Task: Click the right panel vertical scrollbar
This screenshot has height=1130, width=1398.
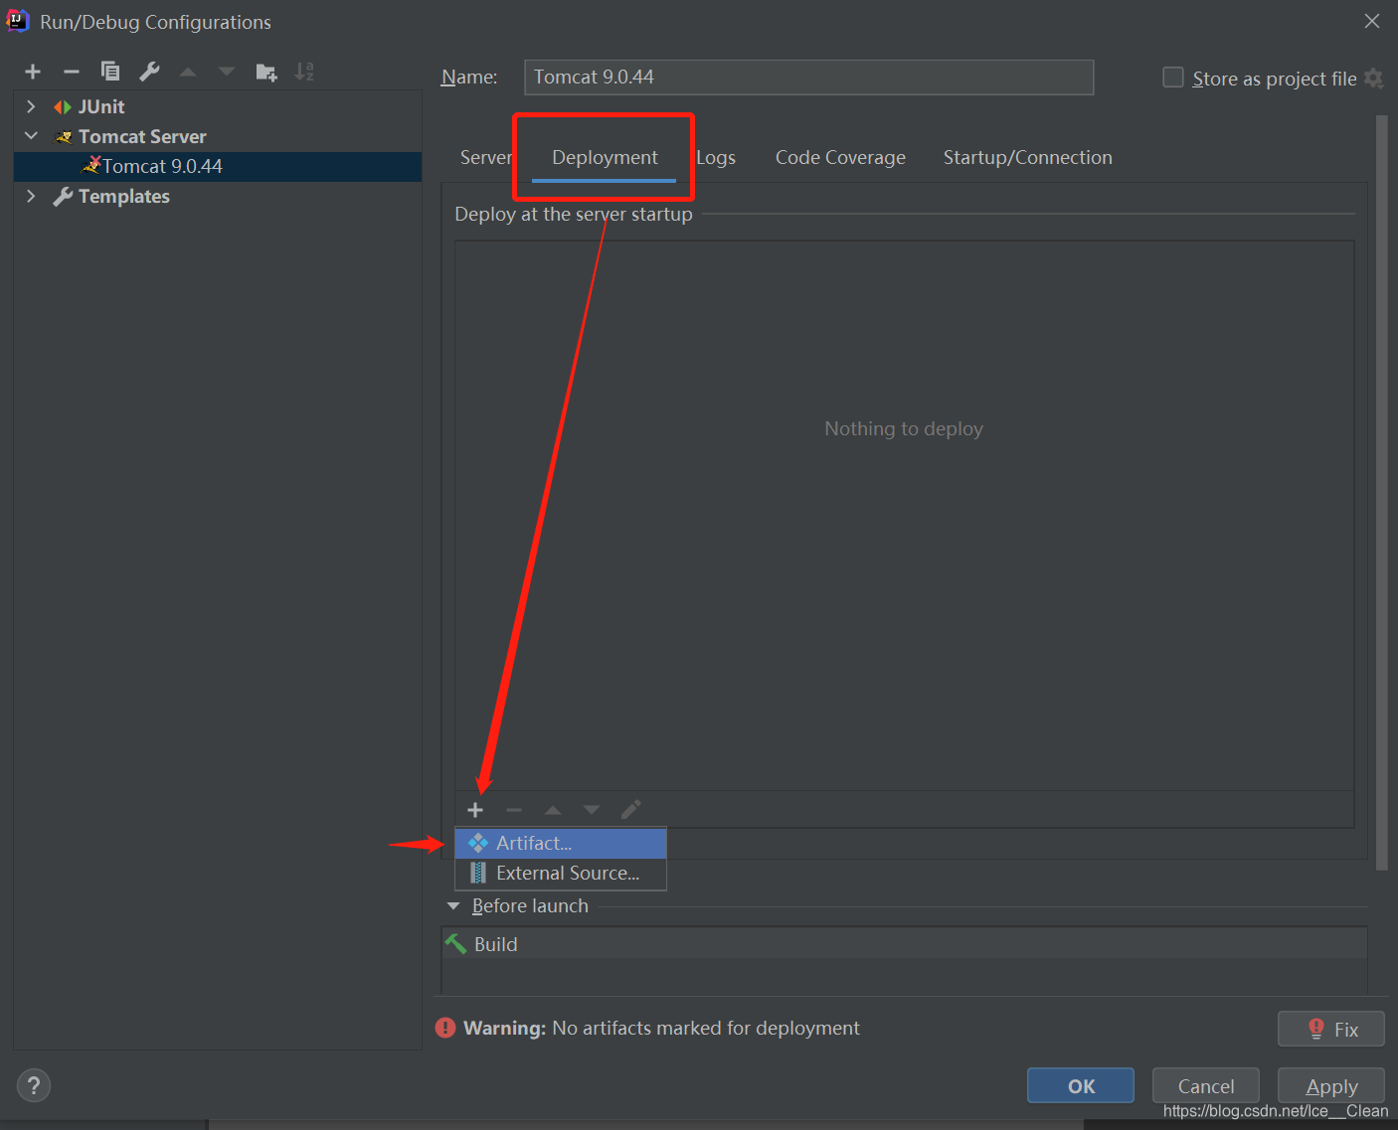Action: tap(1381, 492)
